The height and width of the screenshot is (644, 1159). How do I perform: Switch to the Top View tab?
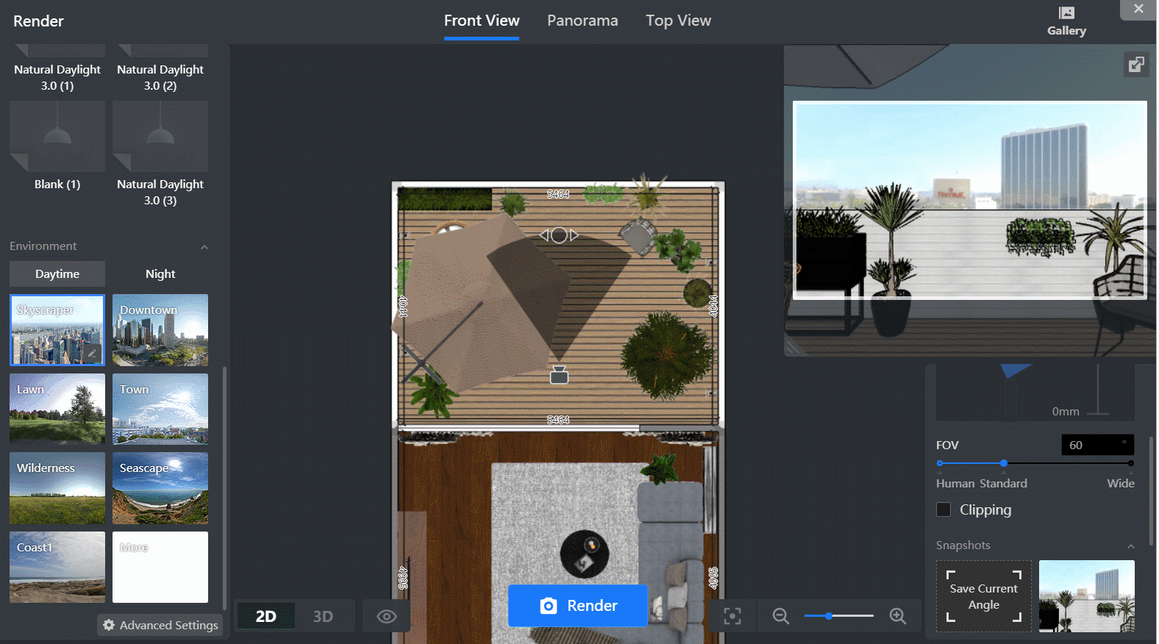(x=678, y=21)
